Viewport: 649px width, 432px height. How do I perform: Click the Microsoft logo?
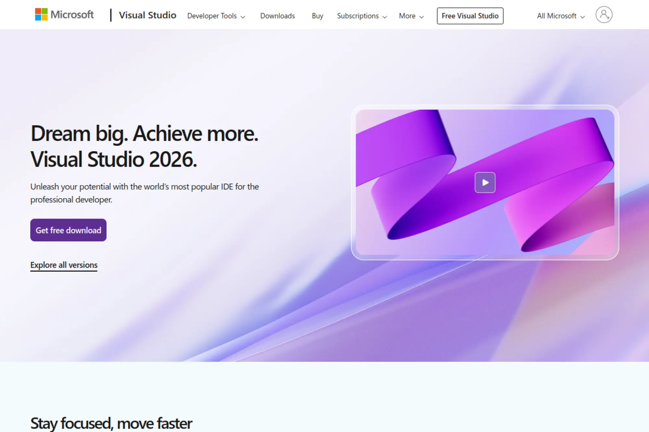(41, 15)
